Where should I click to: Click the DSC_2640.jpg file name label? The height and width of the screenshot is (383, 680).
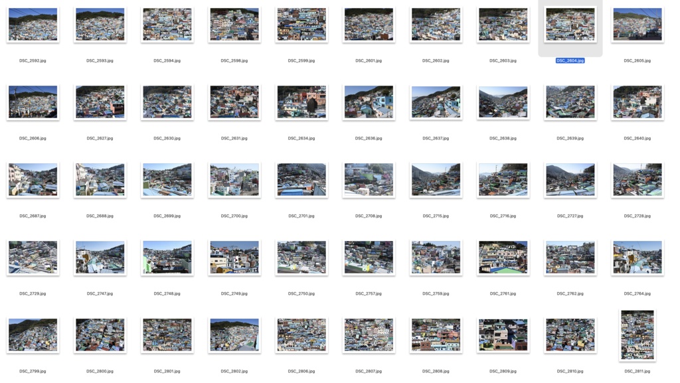click(x=637, y=138)
